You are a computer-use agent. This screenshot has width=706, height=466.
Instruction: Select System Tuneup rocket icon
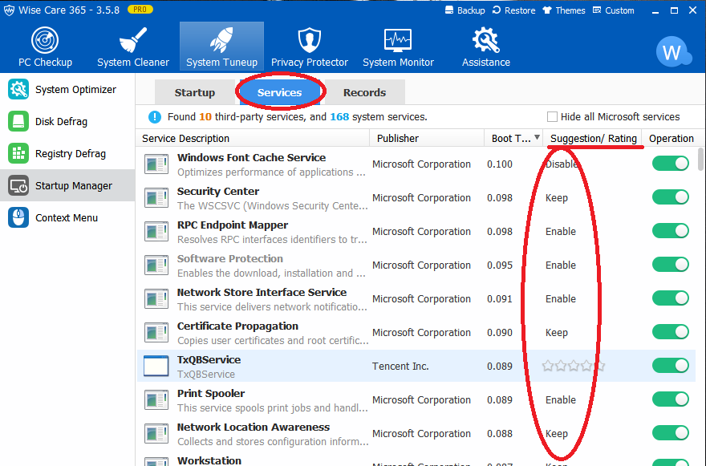221,39
